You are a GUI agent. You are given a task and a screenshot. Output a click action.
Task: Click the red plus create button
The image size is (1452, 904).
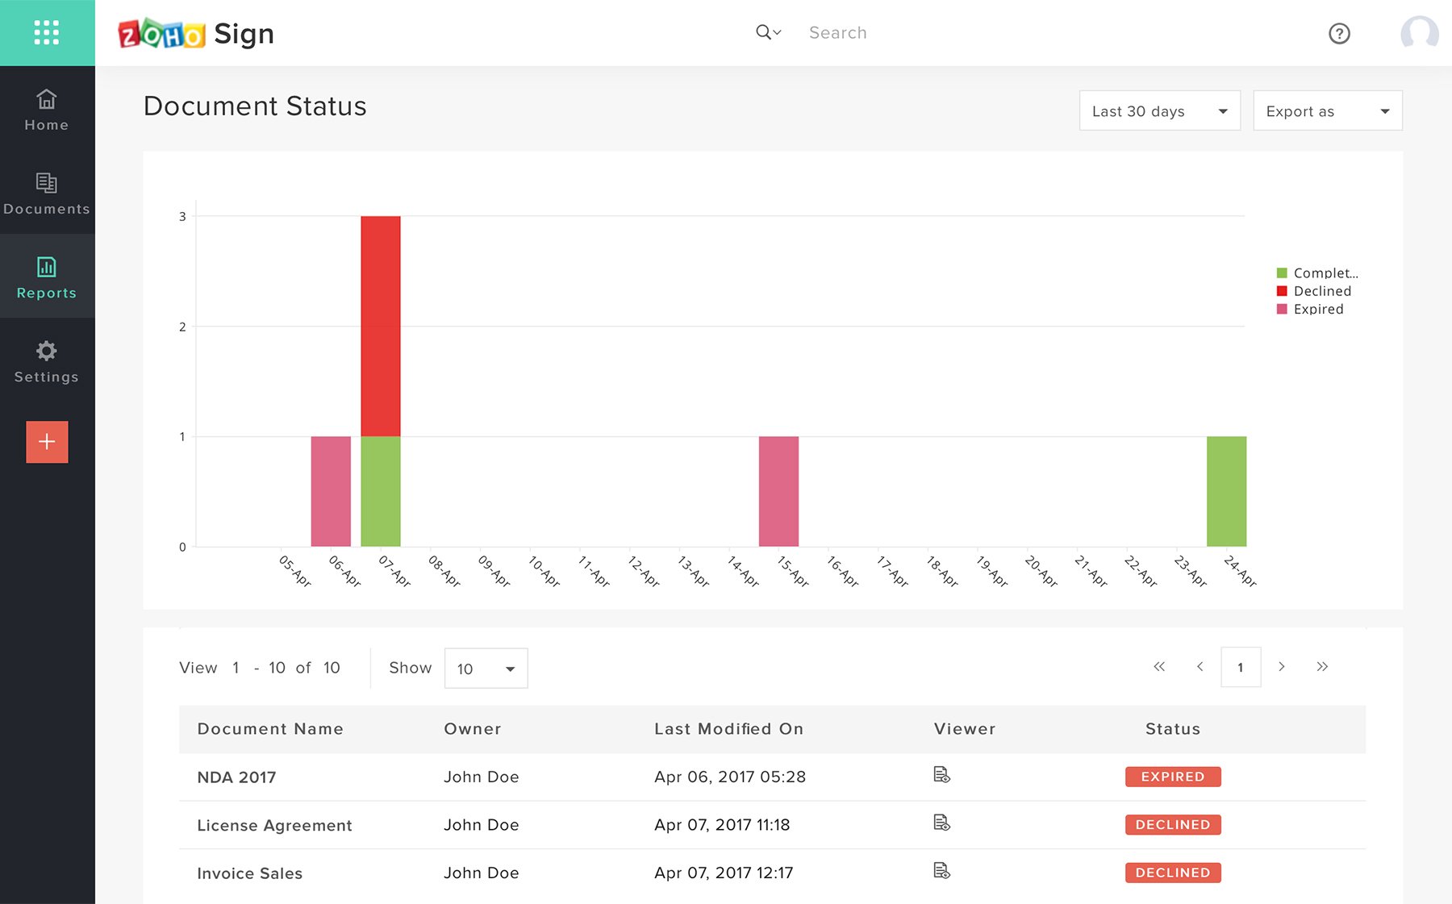click(x=47, y=442)
